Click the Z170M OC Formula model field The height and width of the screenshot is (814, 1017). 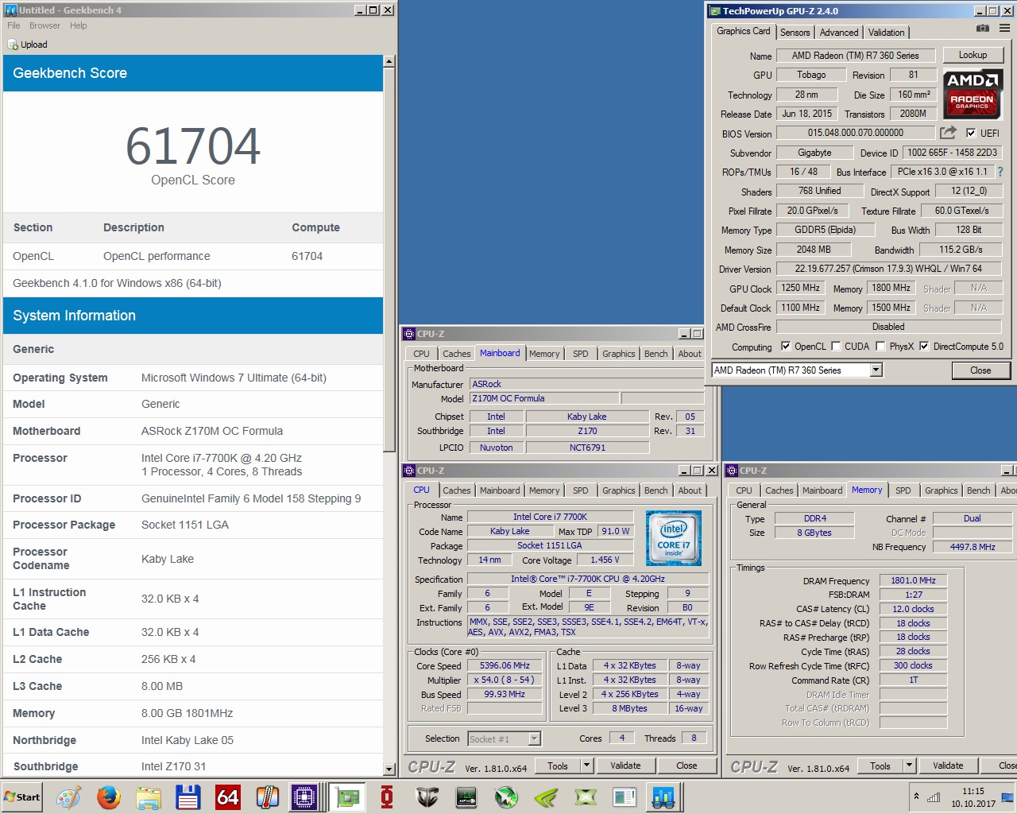544,399
